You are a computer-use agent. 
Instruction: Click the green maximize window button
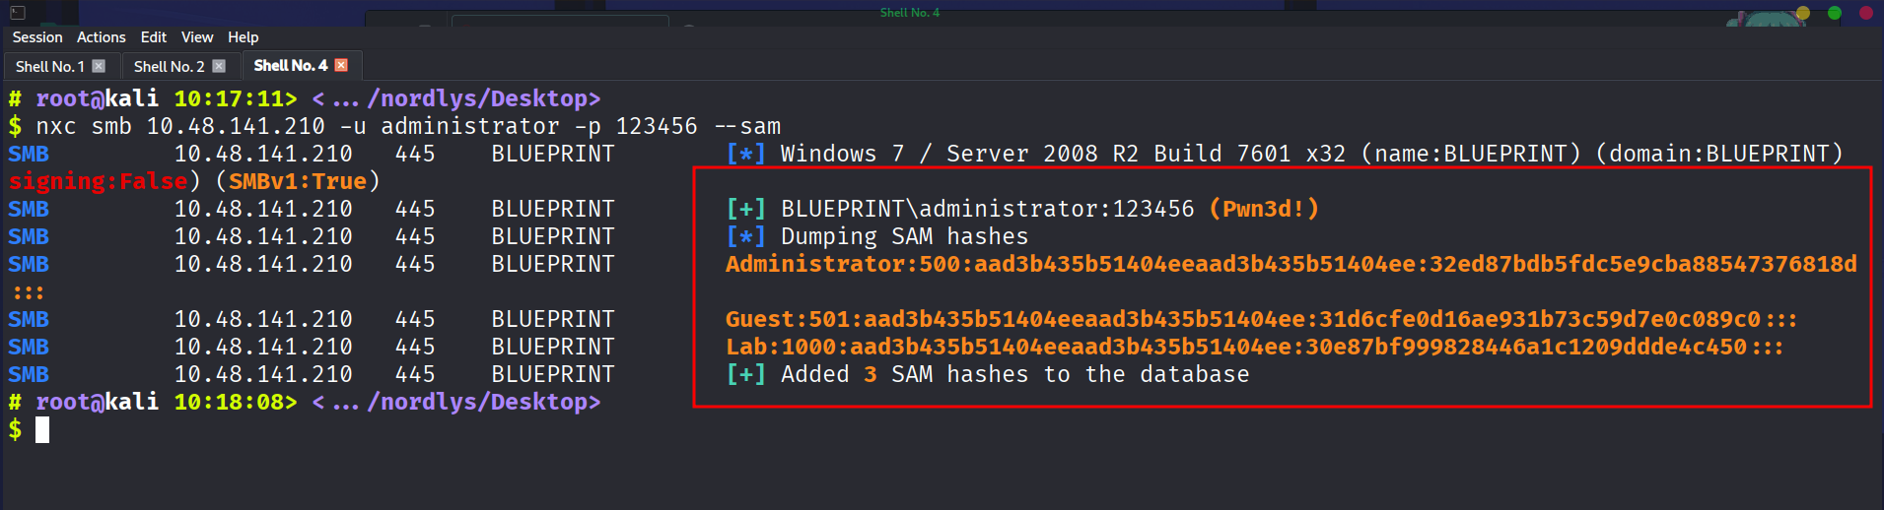click(x=1835, y=13)
